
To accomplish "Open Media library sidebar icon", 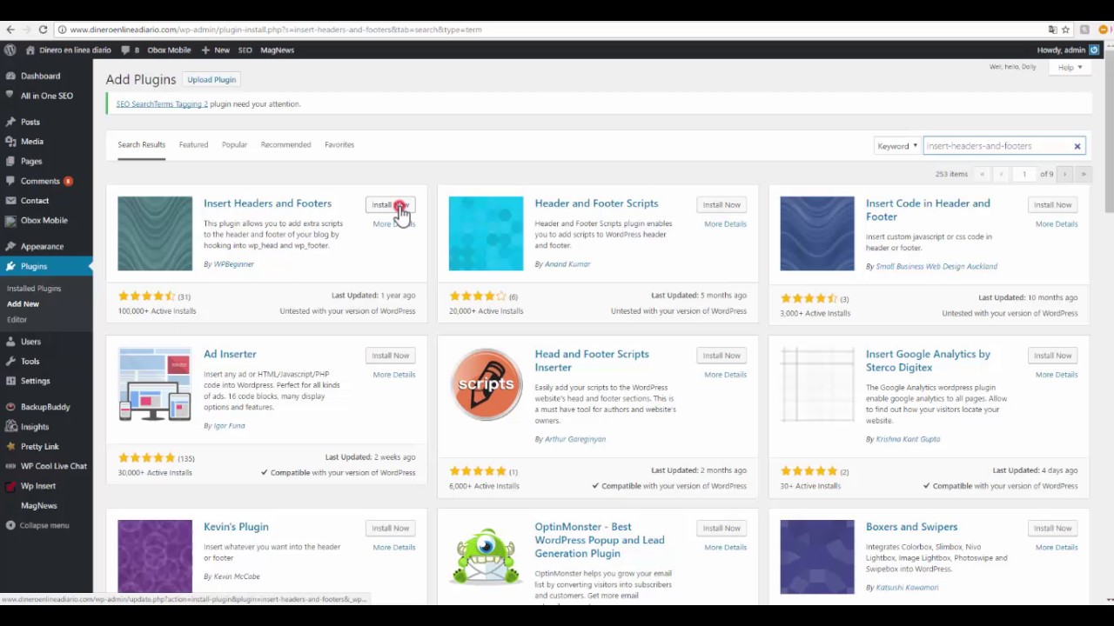I will point(10,141).
